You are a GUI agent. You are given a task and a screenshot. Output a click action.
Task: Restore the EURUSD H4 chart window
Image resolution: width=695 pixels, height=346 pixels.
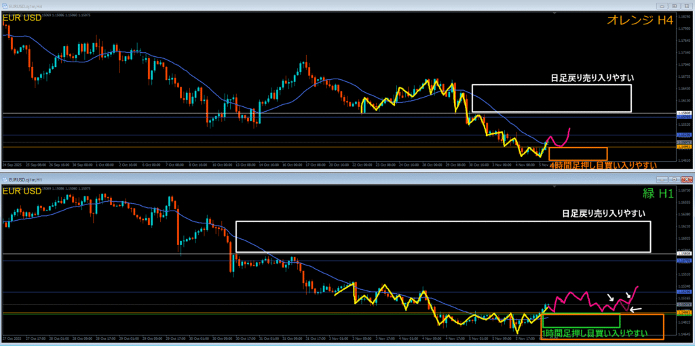pos(674,5)
